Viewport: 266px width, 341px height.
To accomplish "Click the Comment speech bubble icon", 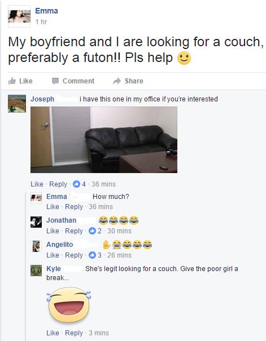I will click(55, 81).
